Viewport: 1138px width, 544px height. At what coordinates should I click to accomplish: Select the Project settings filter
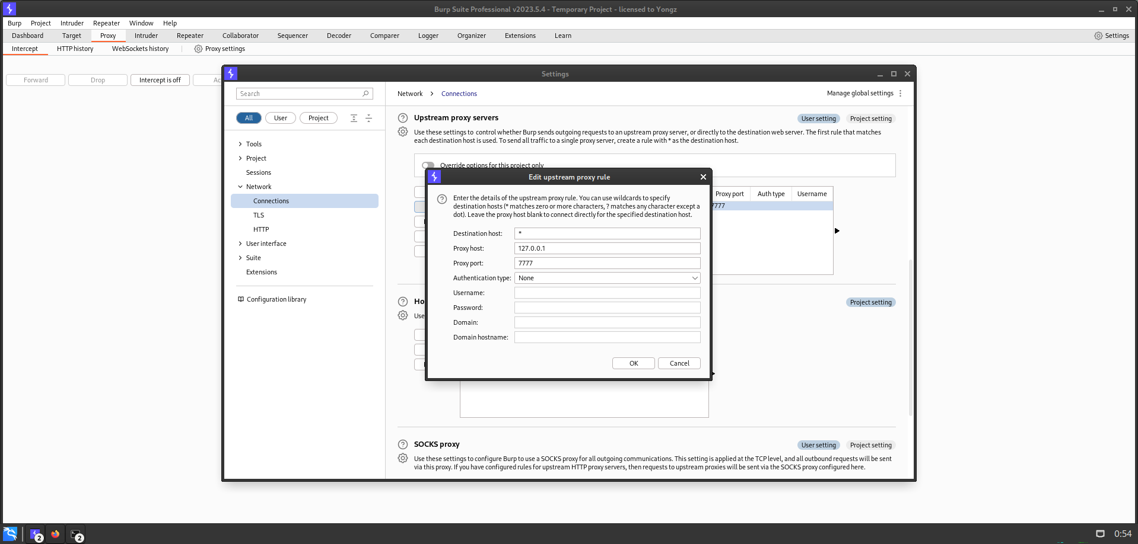click(x=319, y=118)
